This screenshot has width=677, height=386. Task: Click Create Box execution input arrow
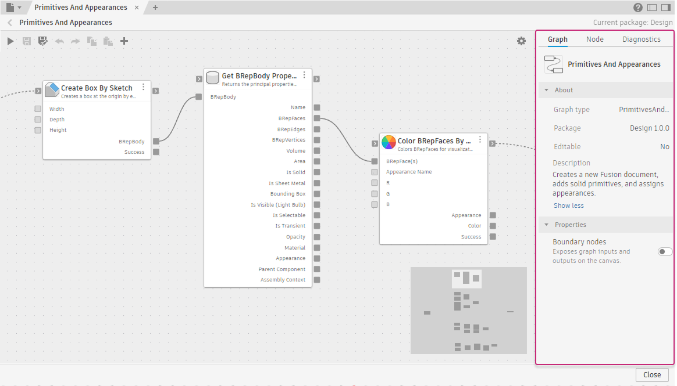38,91
